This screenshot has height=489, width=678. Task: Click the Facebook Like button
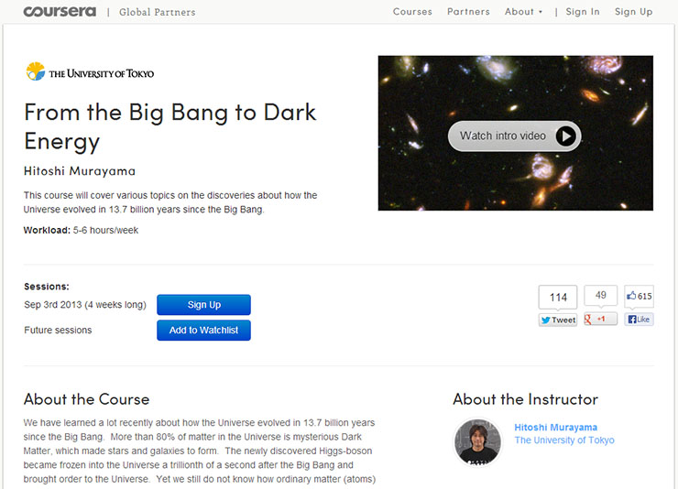coord(639,320)
